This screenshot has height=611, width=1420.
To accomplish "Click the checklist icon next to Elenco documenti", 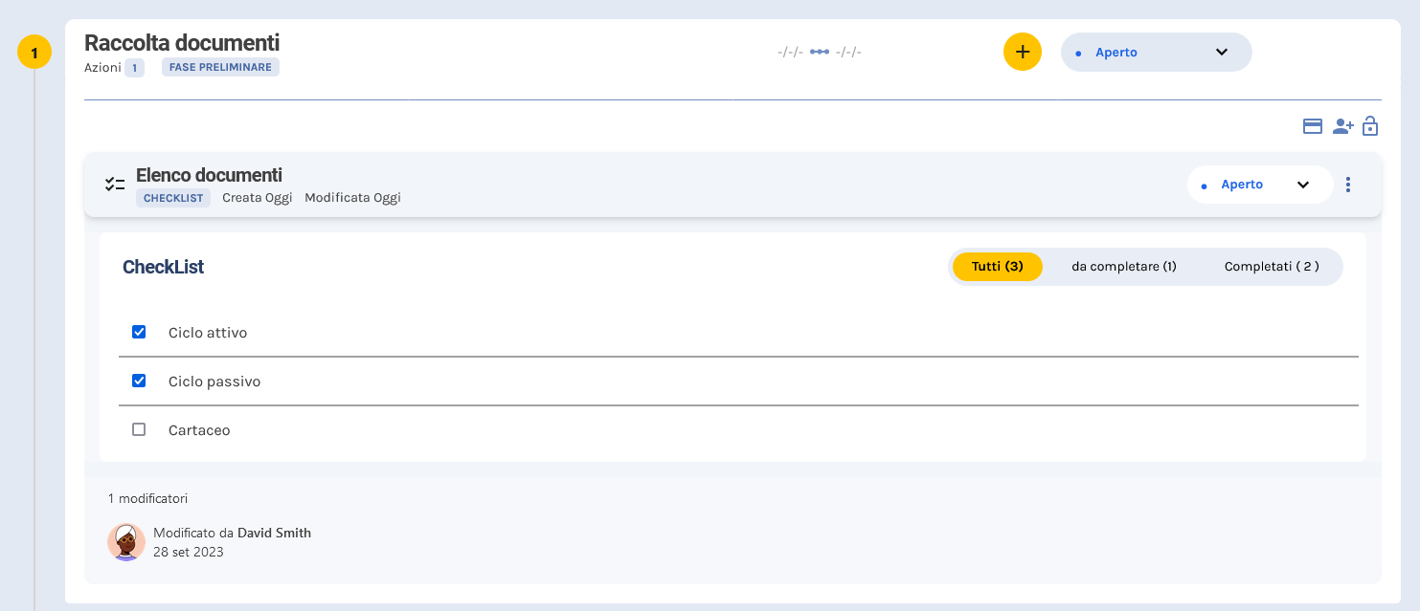I will (115, 184).
